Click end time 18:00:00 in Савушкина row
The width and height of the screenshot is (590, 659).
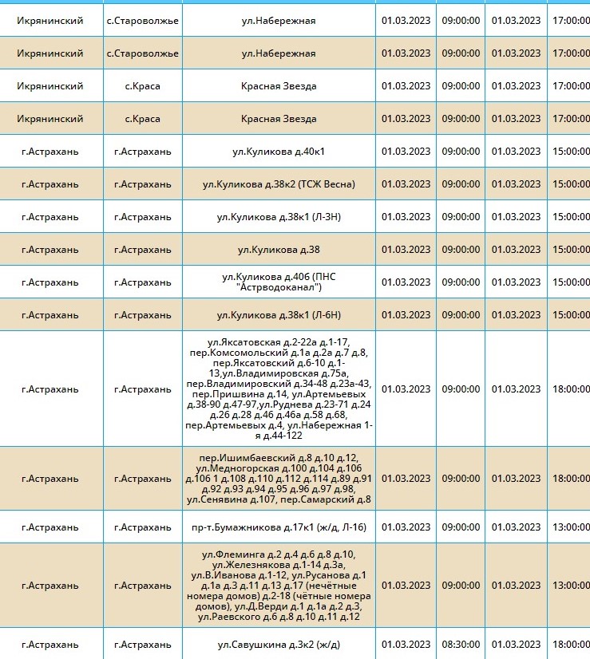569,645
